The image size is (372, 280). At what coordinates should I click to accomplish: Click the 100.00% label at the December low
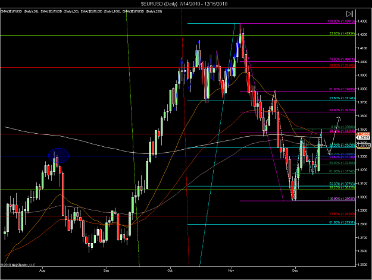click(x=342, y=199)
